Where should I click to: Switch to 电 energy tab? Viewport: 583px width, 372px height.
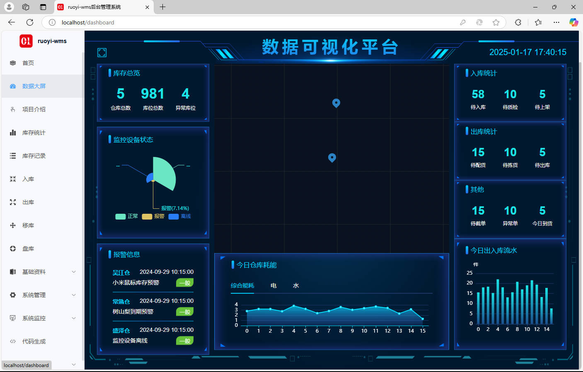tap(273, 285)
